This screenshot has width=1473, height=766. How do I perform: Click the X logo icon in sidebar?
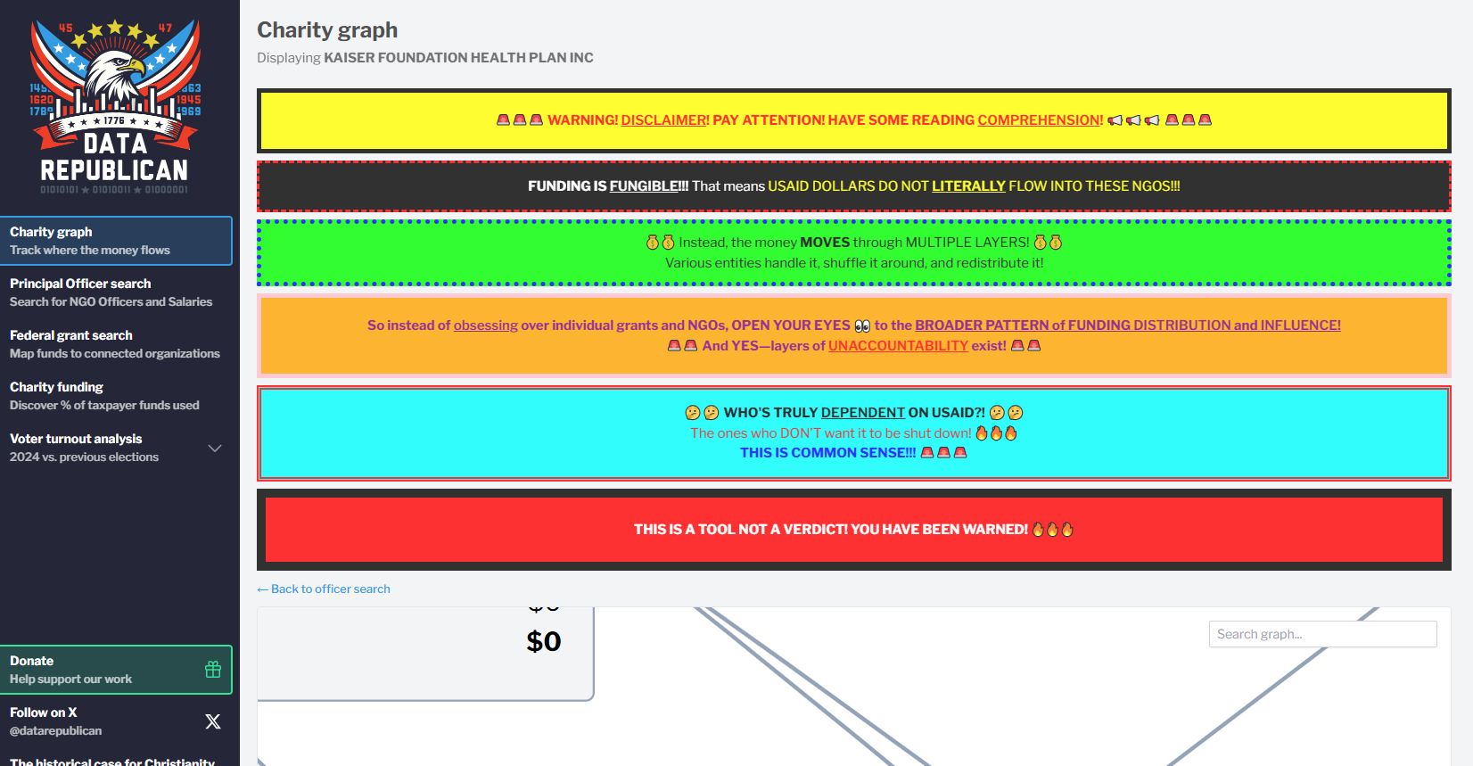(213, 721)
